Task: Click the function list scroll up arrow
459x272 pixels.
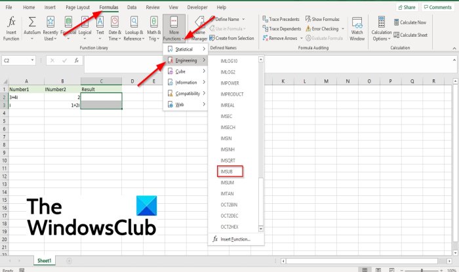Action: pyautogui.click(x=260, y=60)
